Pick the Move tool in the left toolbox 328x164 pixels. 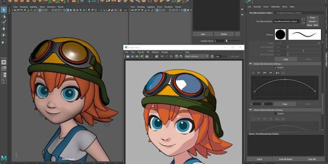coord(4,29)
